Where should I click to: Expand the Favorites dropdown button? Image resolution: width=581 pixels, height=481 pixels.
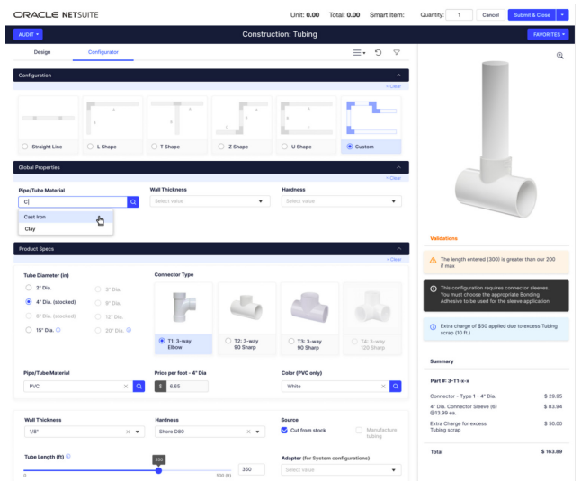coord(548,35)
